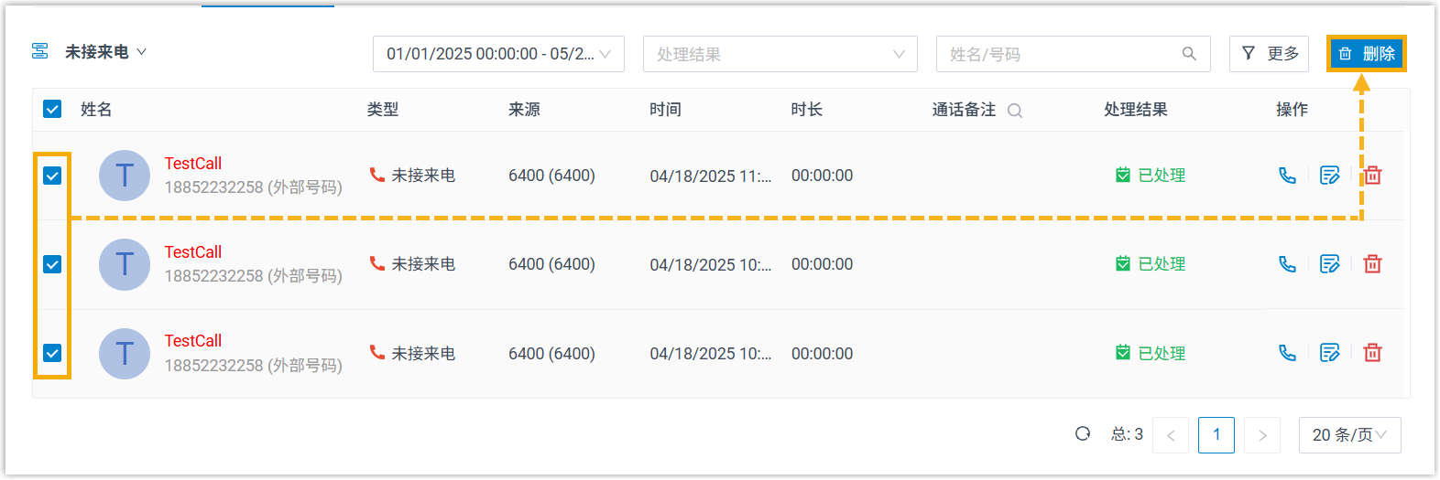Click the call-back phone icon in first row
The image size is (1440, 480).
pos(1287,176)
